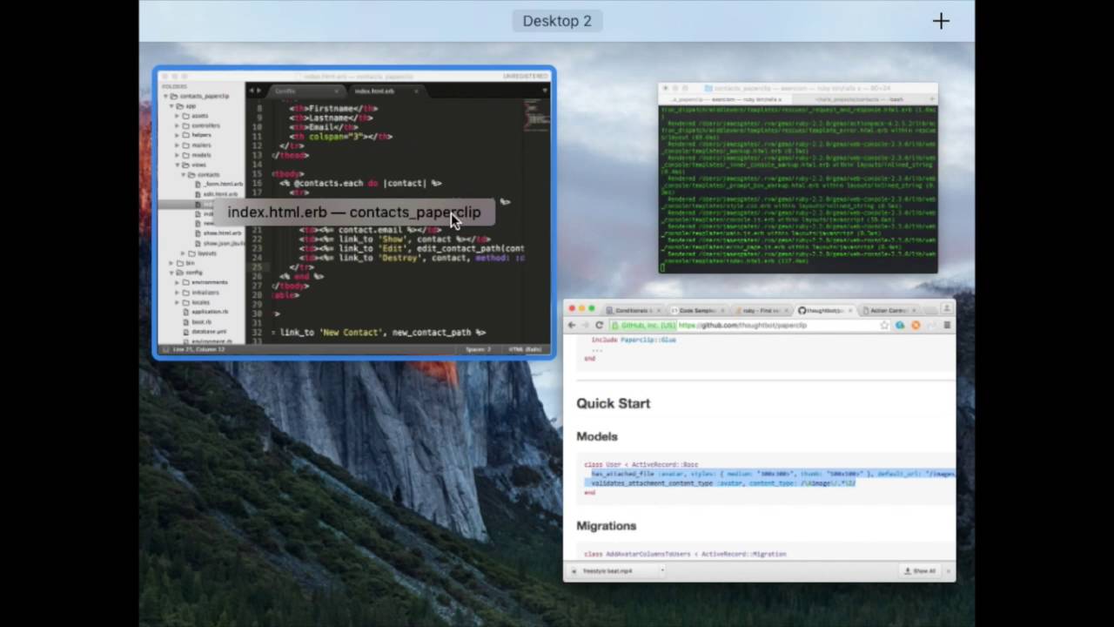
Task: Expand the controllers folder
Action: (178, 125)
